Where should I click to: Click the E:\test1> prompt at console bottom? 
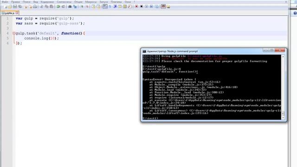click(x=150, y=118)
